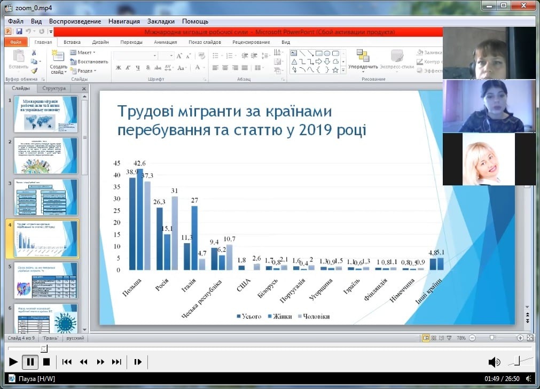Click the rewind button
Viewport: 540px width, 389px height.
click(83, 362)
